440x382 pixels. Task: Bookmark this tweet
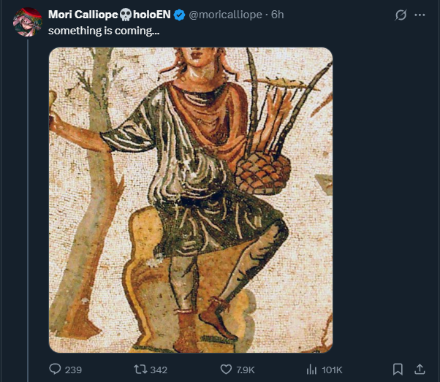click(x=398, y=369)
